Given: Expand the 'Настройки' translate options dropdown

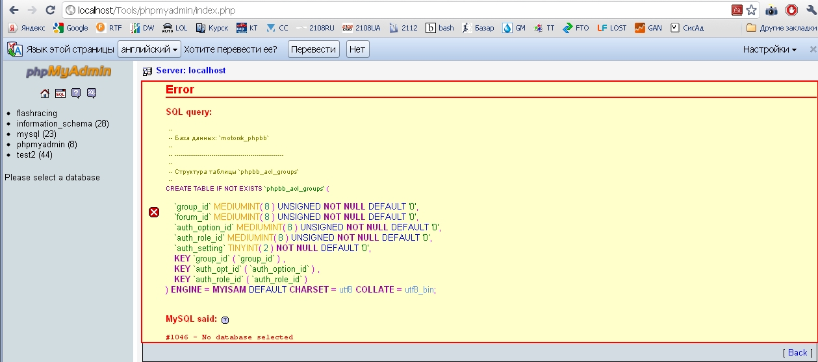Looking at the screenshot, I should (x=770, y=49).
